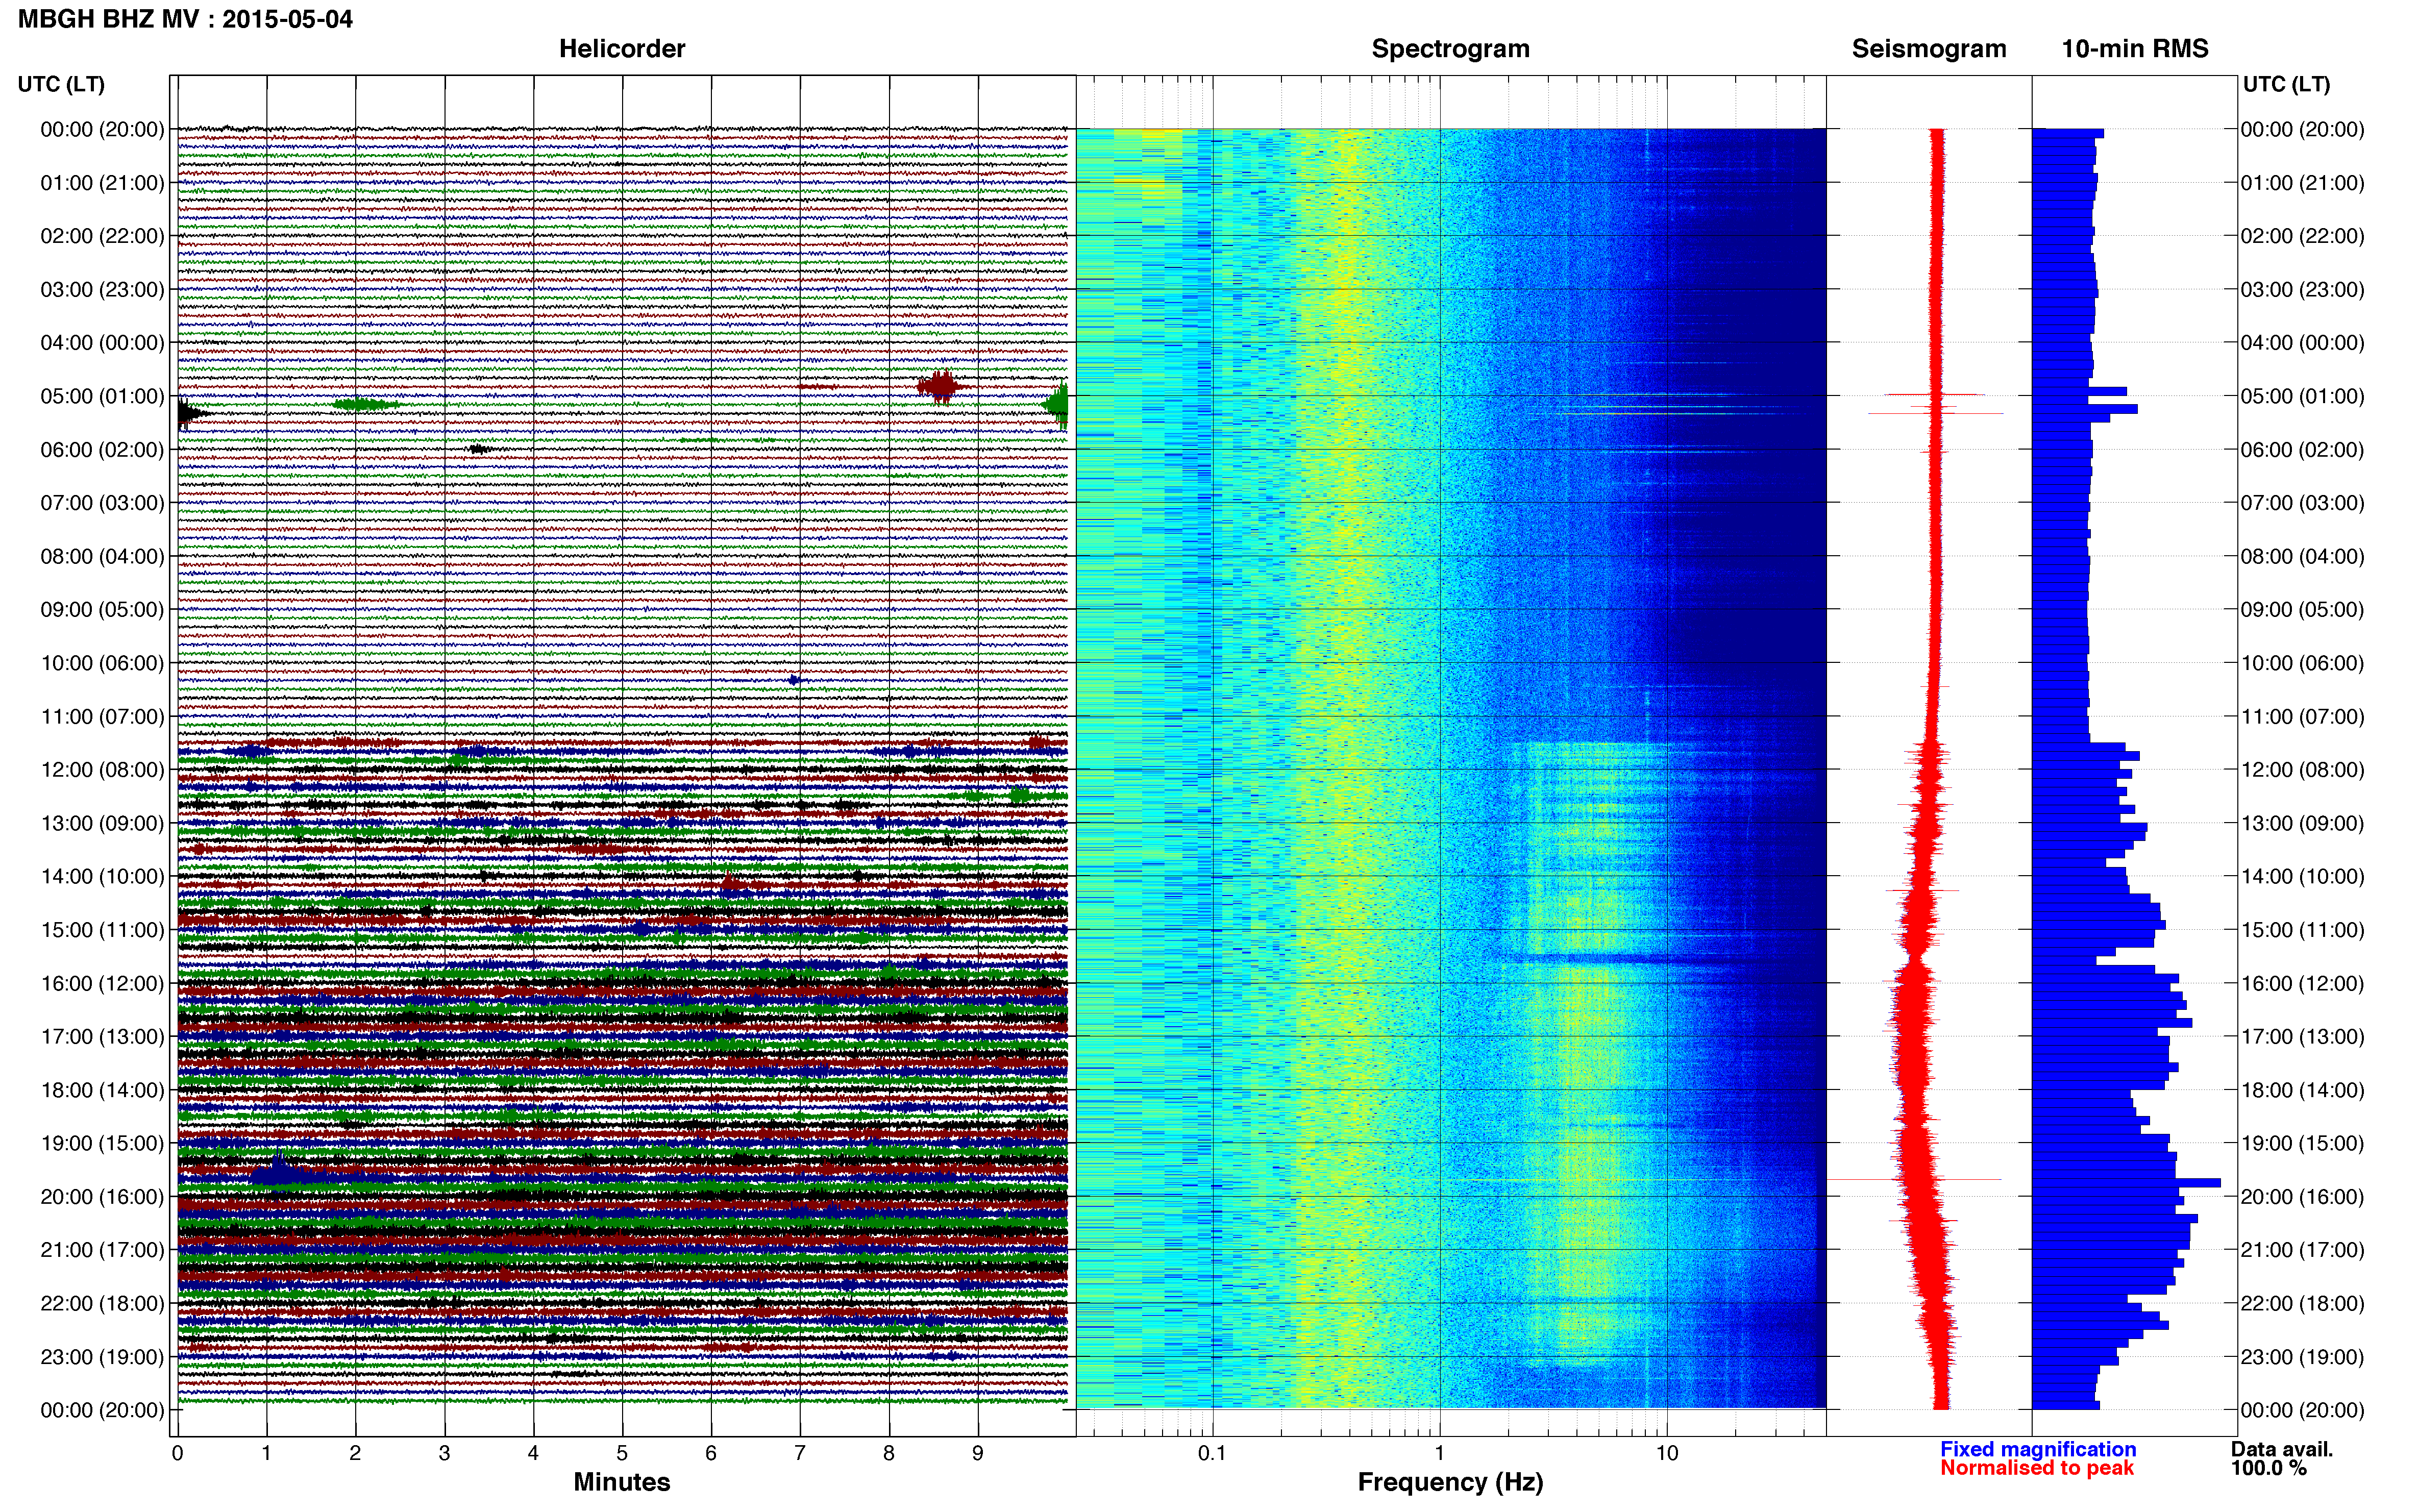2419x1512 pixels.
Task: Click right time label '10:00 (06:00)'
Action: click(x=2302, y=663)
